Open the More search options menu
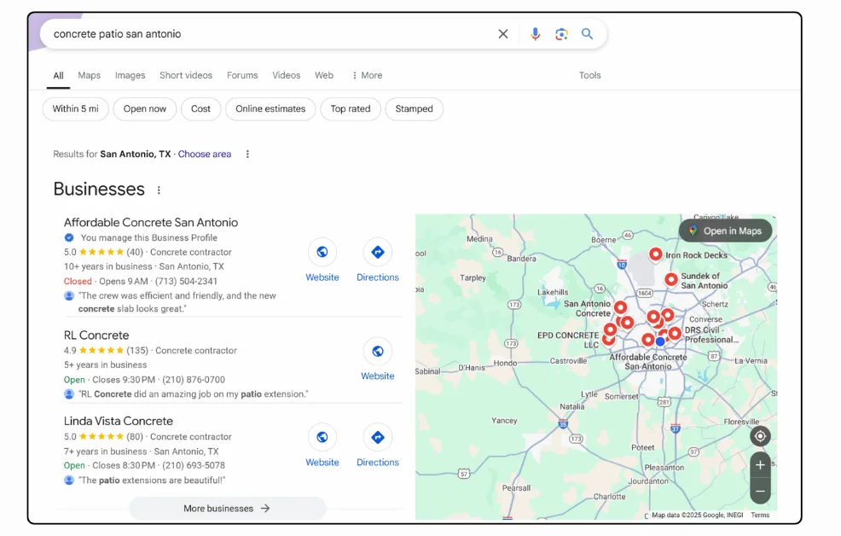The width and height of the screenshot is (841, 536). (x=367, y=75)
